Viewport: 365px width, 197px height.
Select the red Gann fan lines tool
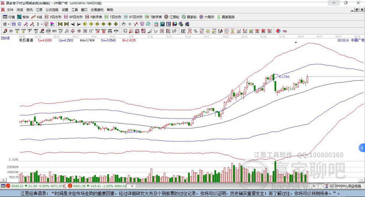click(131, 31)
